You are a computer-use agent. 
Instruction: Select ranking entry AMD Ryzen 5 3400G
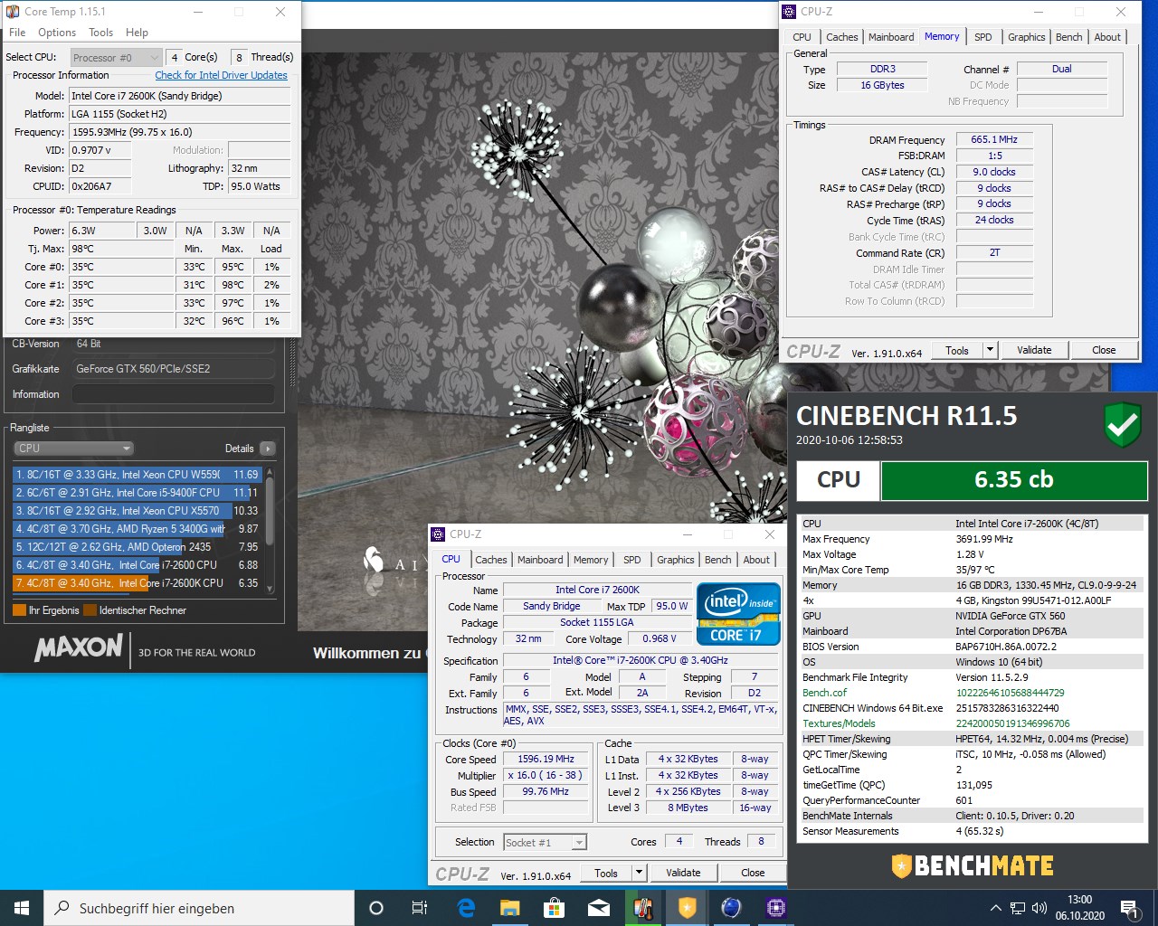[x=136, y=529]
